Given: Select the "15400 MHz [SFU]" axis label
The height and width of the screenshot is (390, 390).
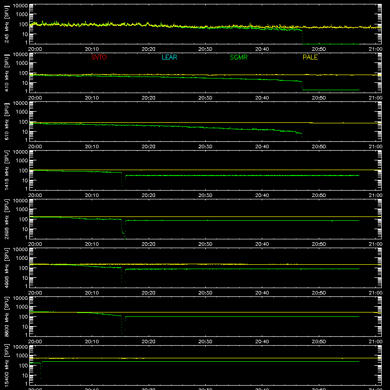Looking at the screenshot, I should [x=6, y=365].
